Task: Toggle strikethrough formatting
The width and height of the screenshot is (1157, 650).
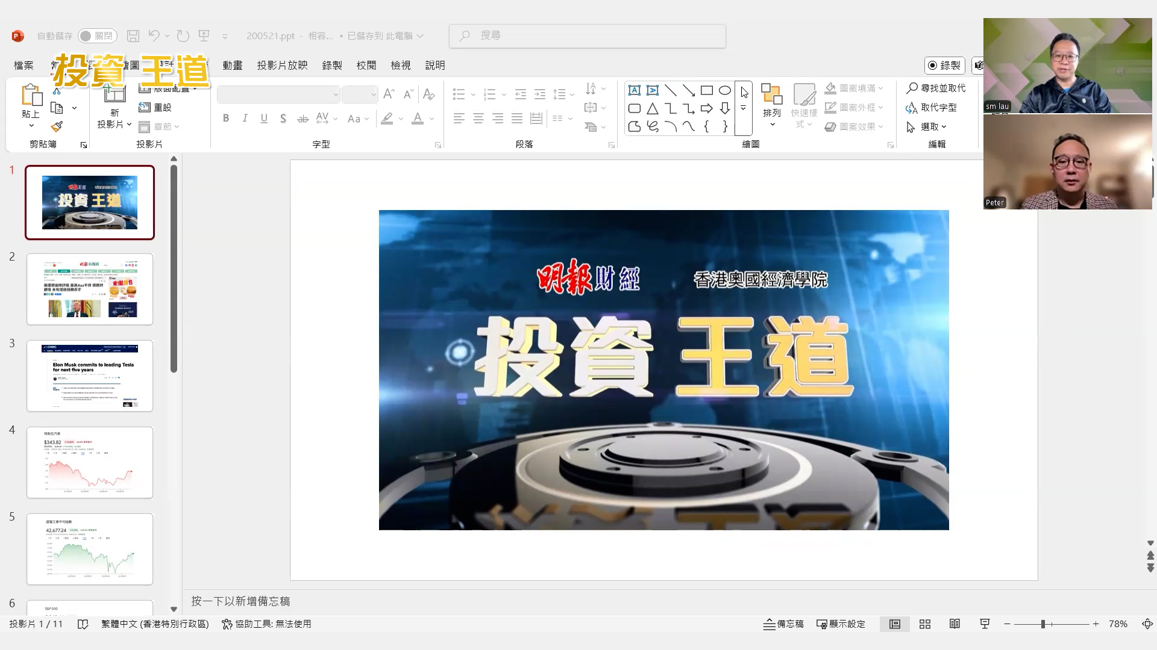Action: click(303, 119)
